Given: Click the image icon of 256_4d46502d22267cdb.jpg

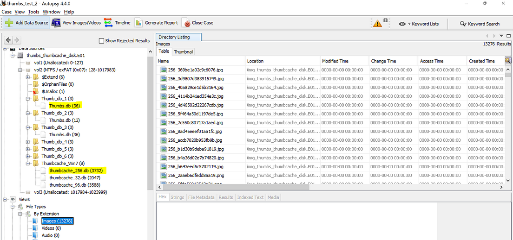Looking at the screenshot, I should (x=163, y=105).
